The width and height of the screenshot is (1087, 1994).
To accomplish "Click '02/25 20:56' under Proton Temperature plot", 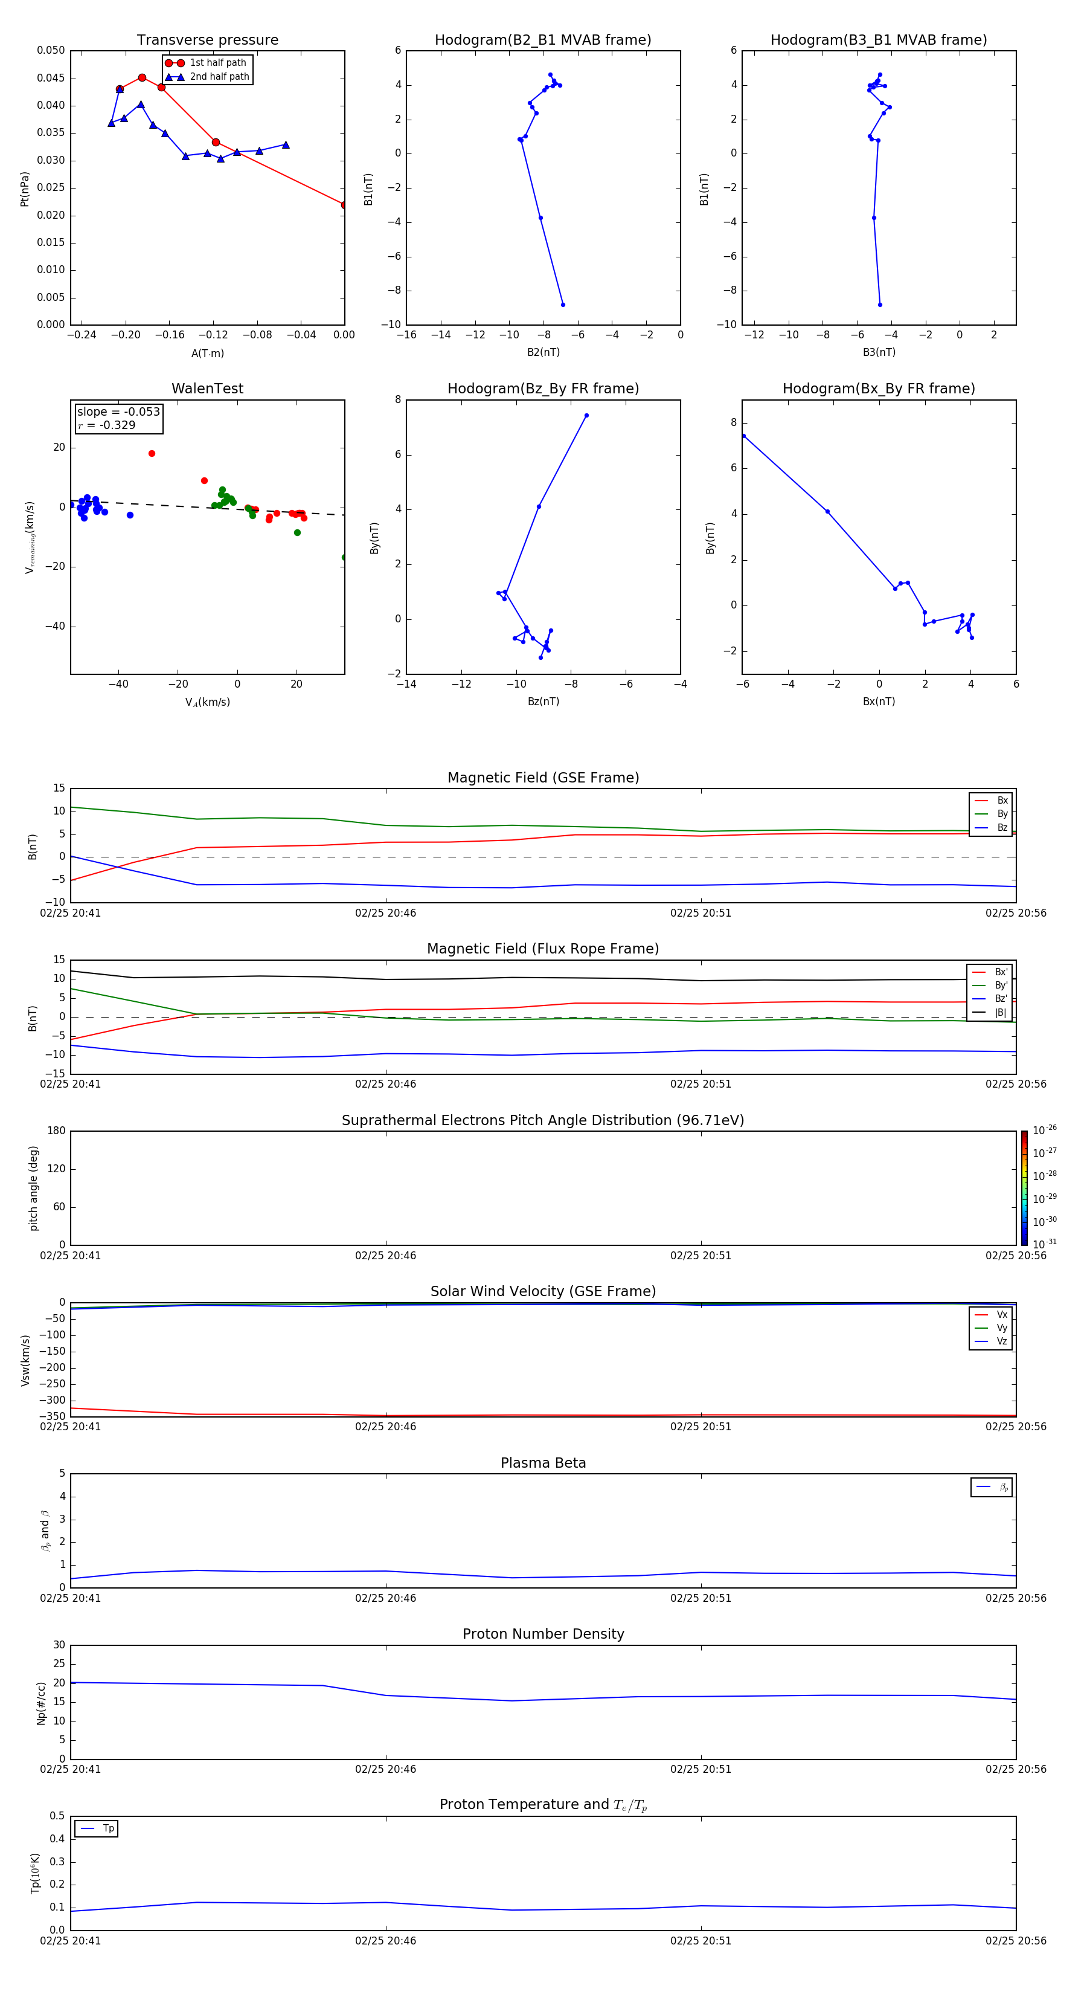I will (1015, 1941).
